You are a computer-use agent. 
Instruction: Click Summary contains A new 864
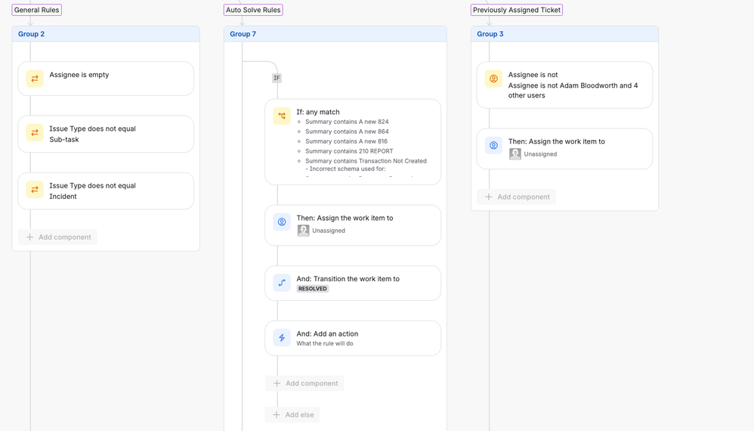347,132
